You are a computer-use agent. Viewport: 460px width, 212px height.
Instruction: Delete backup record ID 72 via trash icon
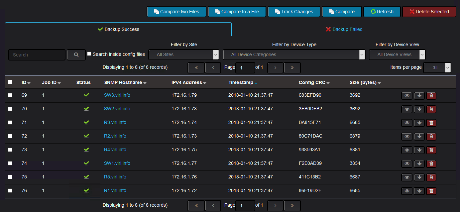point(431,137)
